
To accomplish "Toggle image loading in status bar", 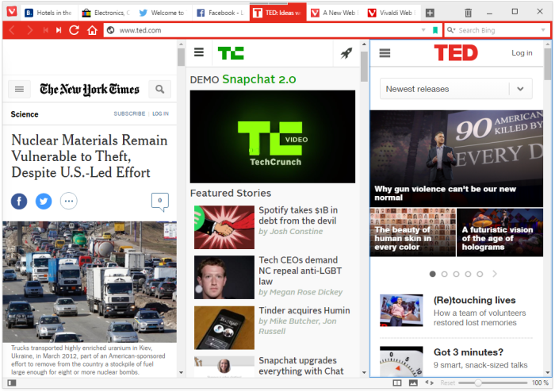I will point(413,382).
